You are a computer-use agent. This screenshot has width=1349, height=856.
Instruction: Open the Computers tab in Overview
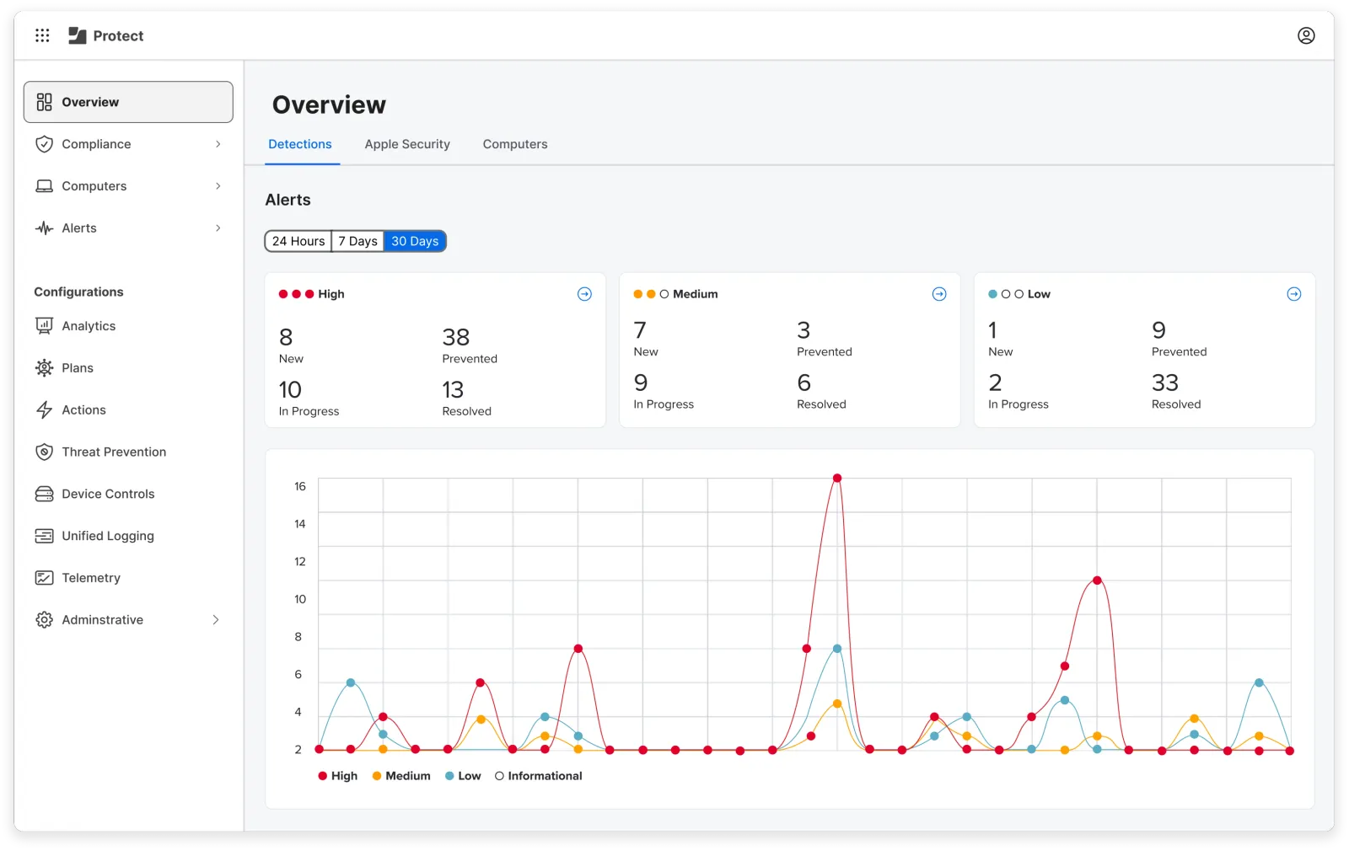tap(514, 144)
